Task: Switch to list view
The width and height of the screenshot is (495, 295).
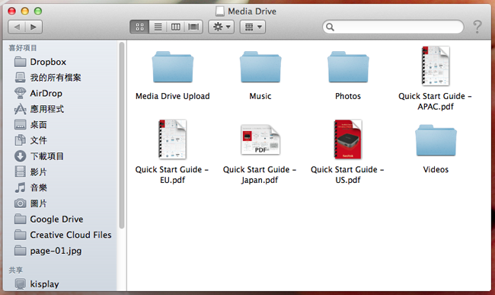Action: coord(158,27)
